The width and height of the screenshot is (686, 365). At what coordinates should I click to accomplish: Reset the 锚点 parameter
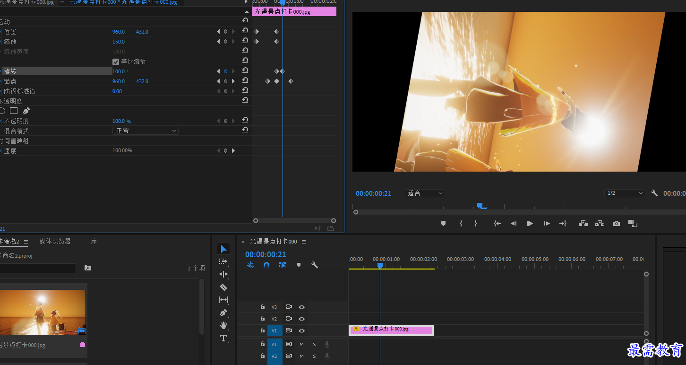coord(245,81)
